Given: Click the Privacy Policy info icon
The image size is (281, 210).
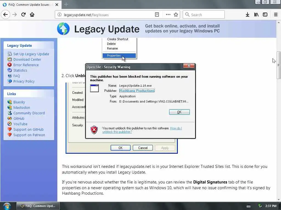Looking at the screenshot, I should pos(10,81).
